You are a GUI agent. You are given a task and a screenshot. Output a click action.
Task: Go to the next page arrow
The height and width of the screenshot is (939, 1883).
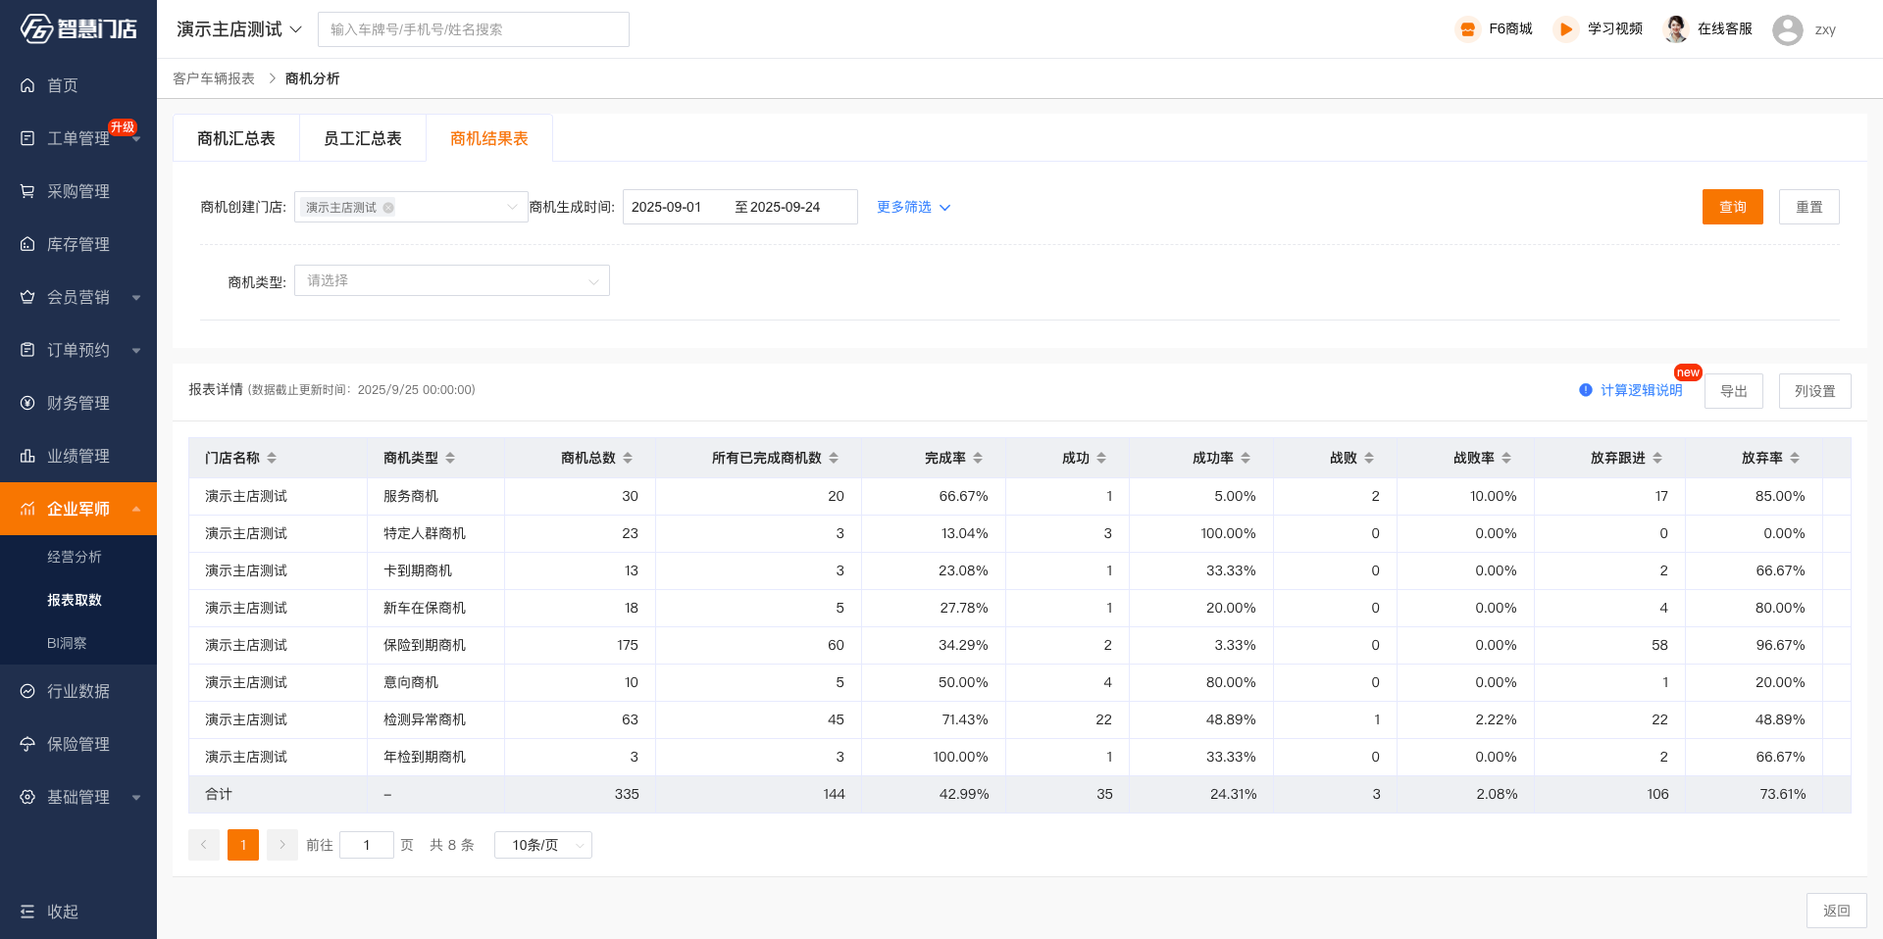[282, 845]
